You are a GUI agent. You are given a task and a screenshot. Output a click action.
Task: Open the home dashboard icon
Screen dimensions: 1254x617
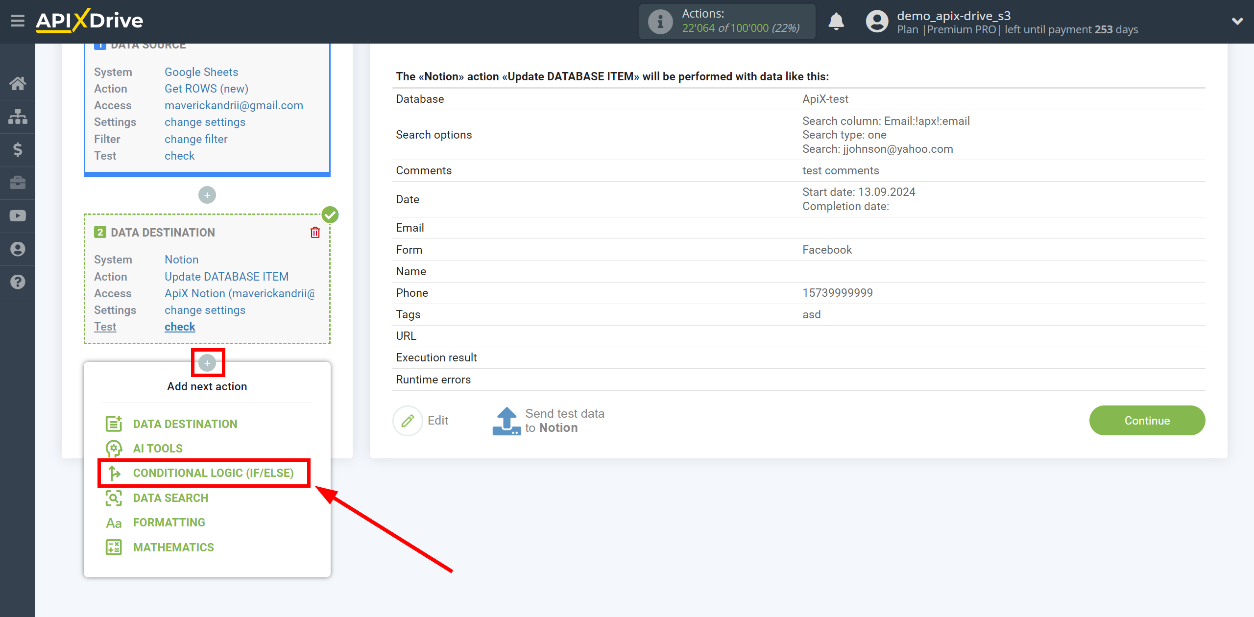(x=18, y=83)
